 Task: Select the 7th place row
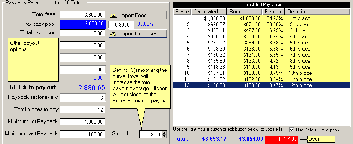(x=262, y=55)
